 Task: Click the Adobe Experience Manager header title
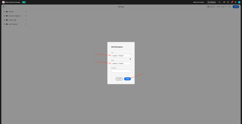(x=13, y=2)
